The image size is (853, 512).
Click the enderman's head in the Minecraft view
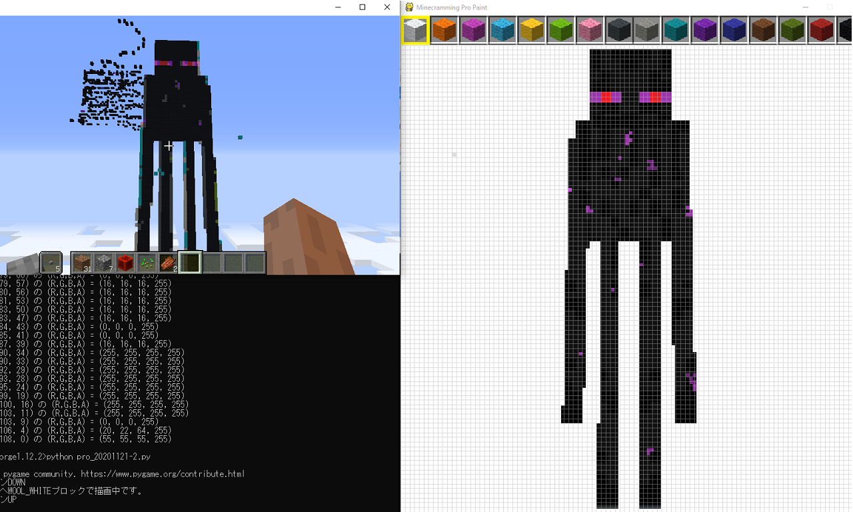click(x=177, y=57)
